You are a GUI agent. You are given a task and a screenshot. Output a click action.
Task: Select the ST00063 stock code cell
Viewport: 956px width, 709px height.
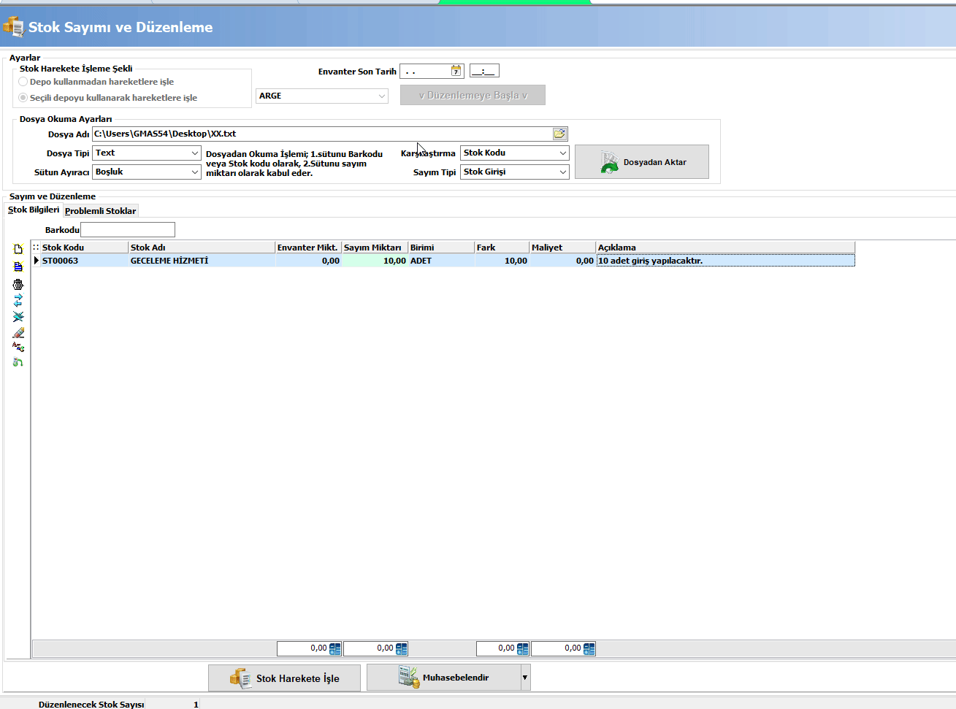84,261
